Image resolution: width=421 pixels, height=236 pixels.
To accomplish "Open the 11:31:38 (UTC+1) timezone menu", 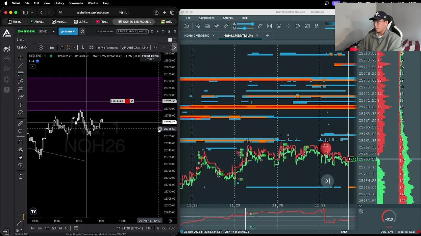I will 130,228.
